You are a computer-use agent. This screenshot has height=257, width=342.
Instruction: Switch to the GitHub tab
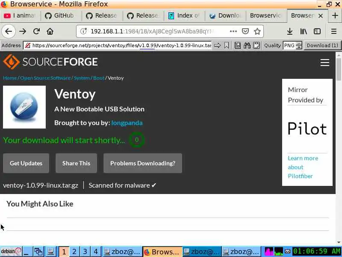click(61, 15)
